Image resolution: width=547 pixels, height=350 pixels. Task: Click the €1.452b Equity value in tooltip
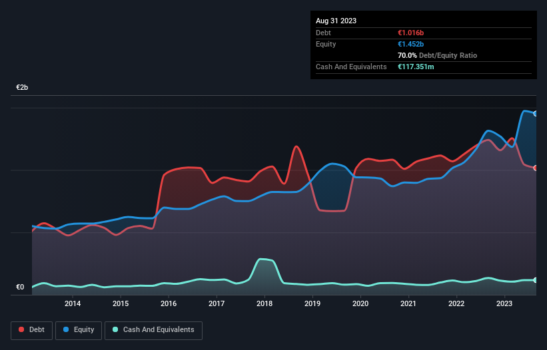(x=411, y=44)
